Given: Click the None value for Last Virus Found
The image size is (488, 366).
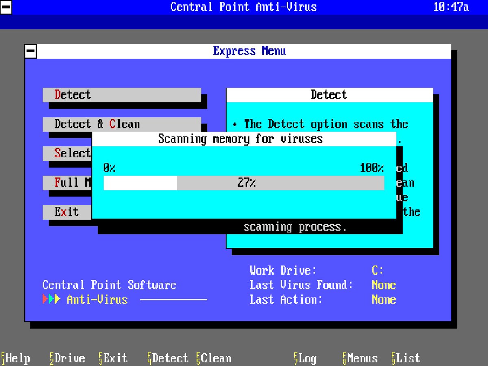Looking at the screenshot, I should click(384, 285).
